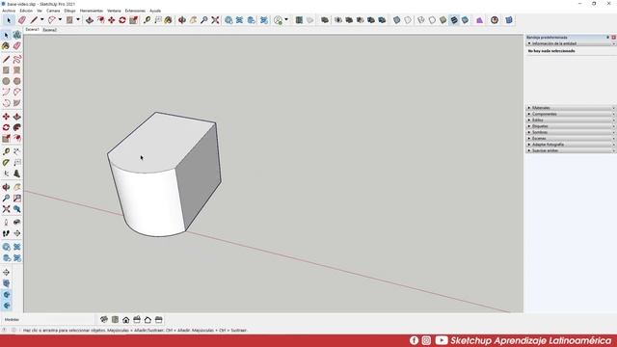Click the dark side face of the model
The image size is (617, 347).
pyautogui.click(x=199, y=177)
